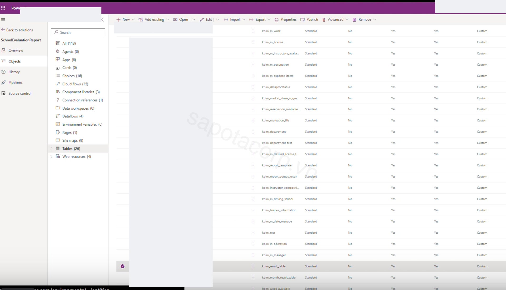Click the Environment variables icon
The height and width of the screenshot is (290, 506).
coord(58,124)
